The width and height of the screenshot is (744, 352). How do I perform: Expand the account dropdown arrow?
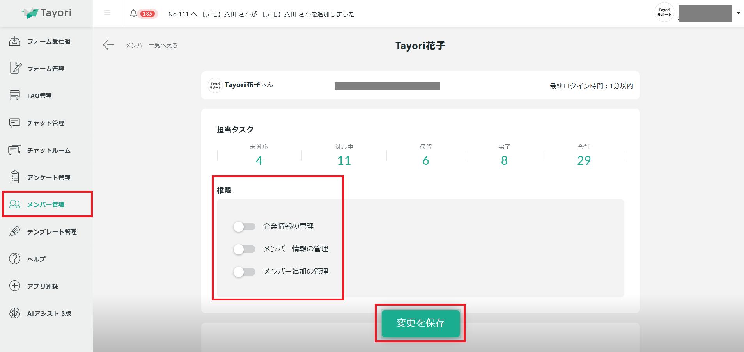click(738, 13)
